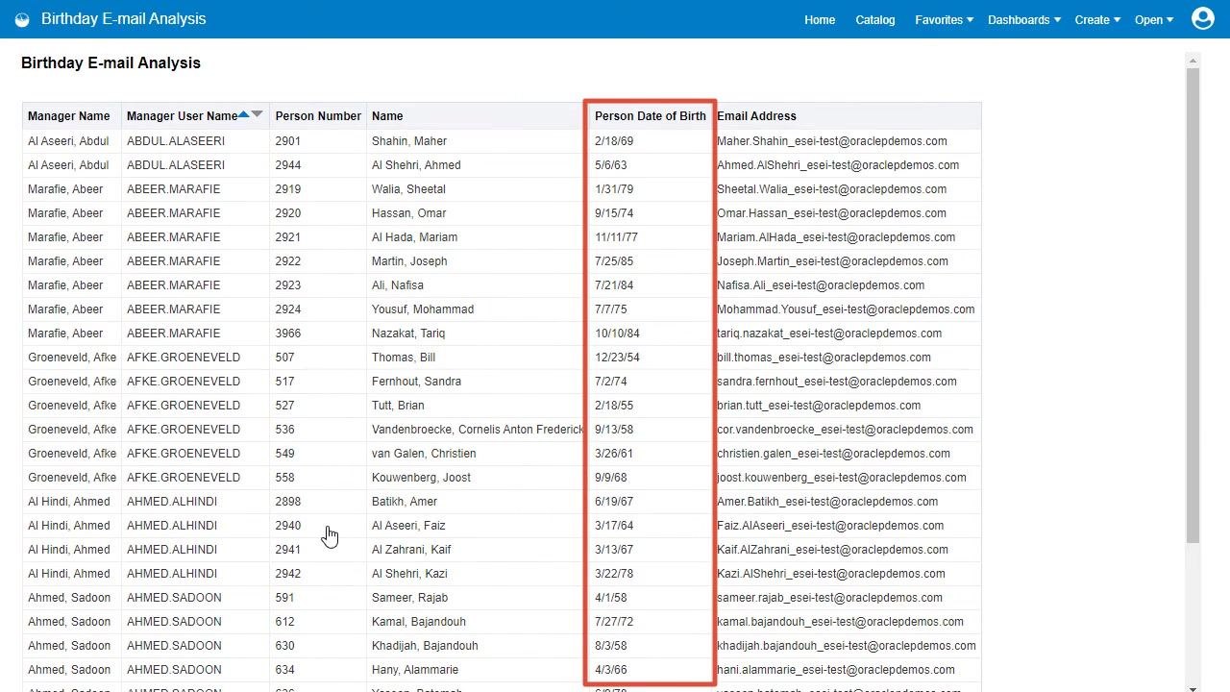Select the name 'Batikh, Amer'
Screen dimensions: 1230x692
[x=405, y=502]
